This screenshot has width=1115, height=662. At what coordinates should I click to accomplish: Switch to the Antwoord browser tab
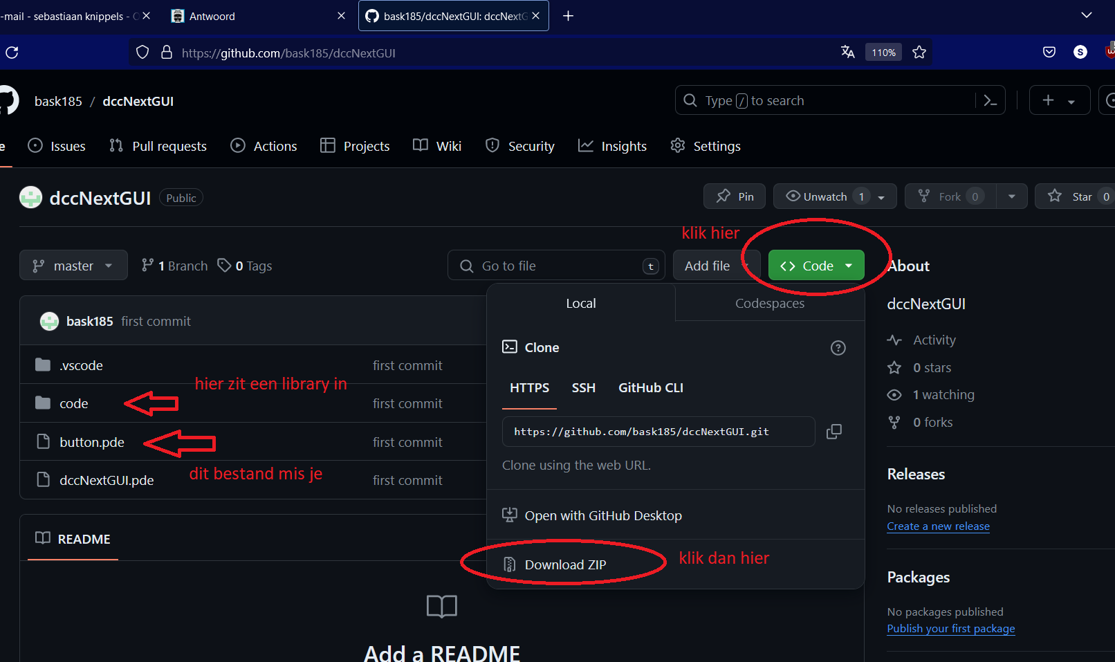coord(256,16)
